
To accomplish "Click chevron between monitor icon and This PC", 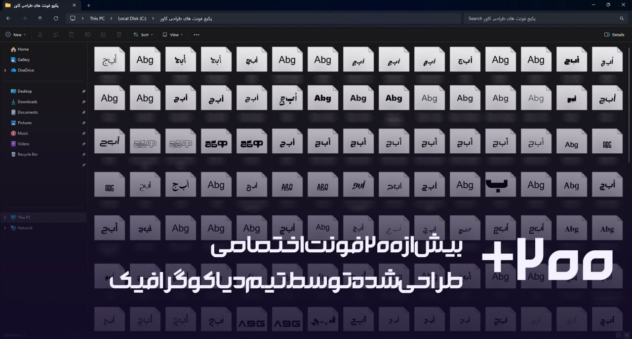I will (82, 19).
